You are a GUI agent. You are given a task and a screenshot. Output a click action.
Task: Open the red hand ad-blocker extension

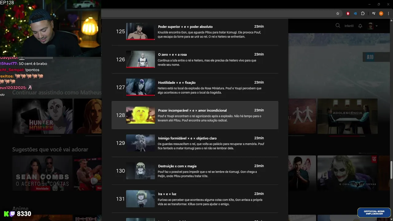click(348, 14)
